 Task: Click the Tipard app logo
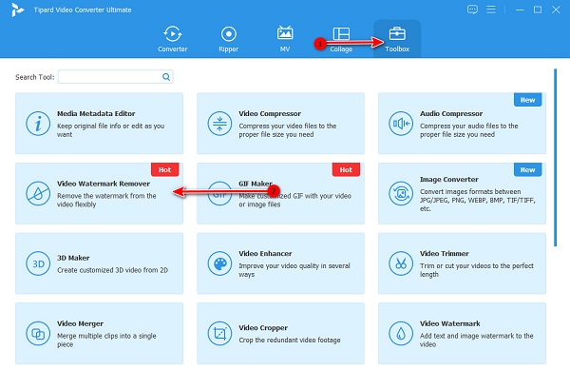17,10
